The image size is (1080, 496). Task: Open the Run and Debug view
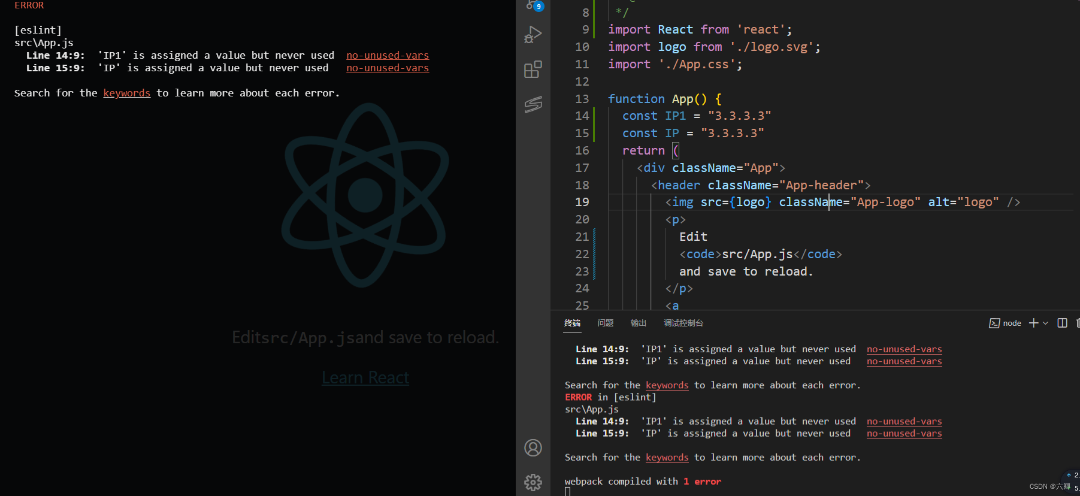click(x=533, y=35)
